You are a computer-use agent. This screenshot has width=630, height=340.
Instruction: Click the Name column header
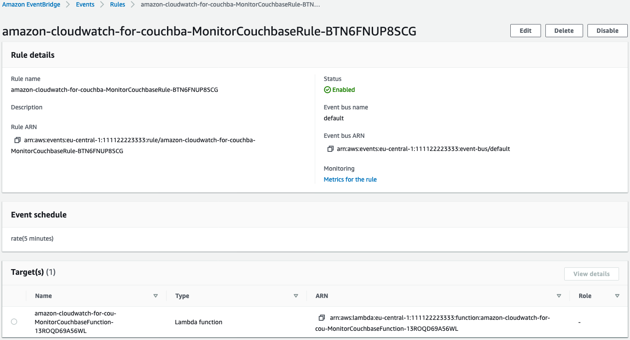tap(43, 296)
